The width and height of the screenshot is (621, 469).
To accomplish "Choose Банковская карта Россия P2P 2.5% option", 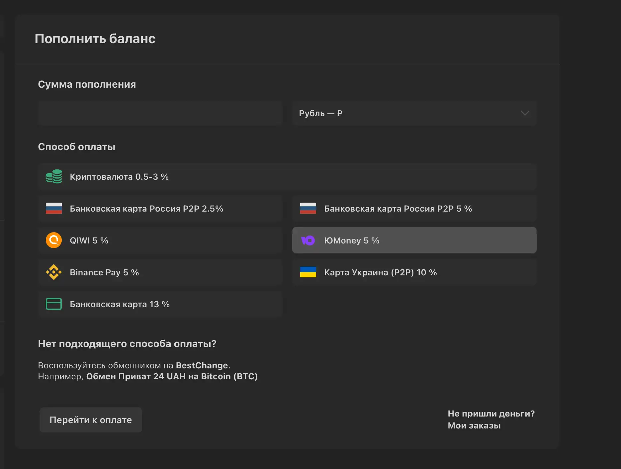I will (160, 208).
